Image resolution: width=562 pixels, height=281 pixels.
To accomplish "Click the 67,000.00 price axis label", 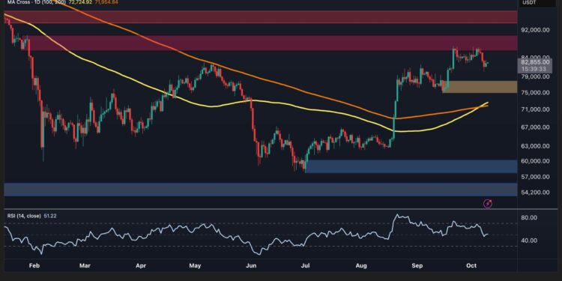I will point(535,127).
